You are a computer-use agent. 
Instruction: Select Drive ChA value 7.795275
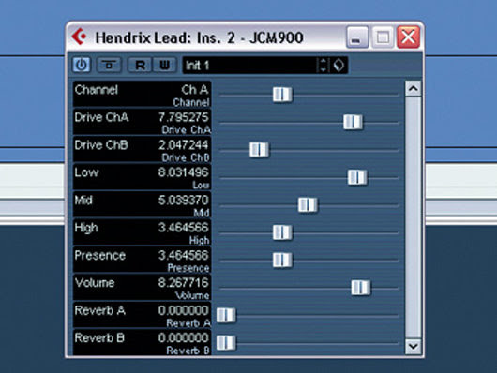[x=183, y=117]
